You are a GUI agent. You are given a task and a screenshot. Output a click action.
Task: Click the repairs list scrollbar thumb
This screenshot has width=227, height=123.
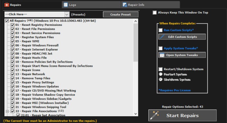pyautogui.click(x=136, y=43)
